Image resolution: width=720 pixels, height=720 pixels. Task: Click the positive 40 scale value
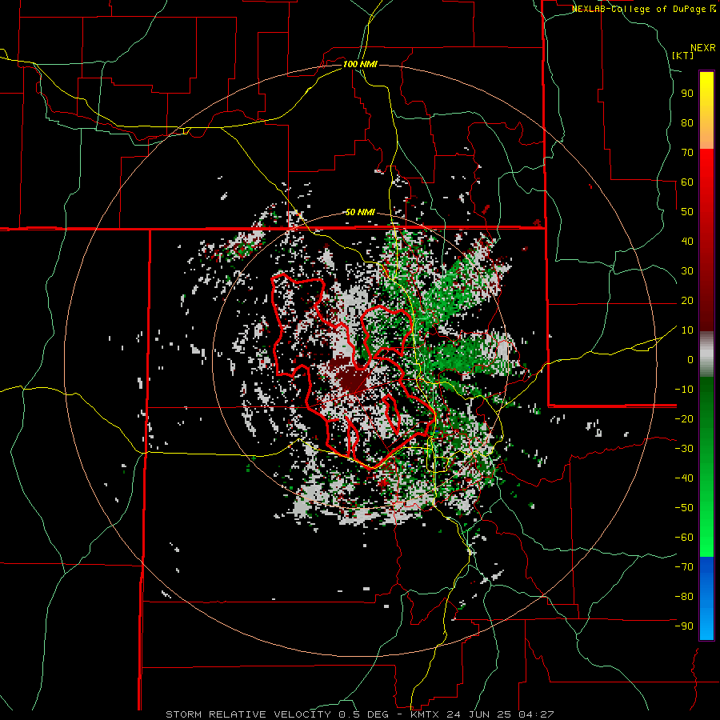(687, 241)
